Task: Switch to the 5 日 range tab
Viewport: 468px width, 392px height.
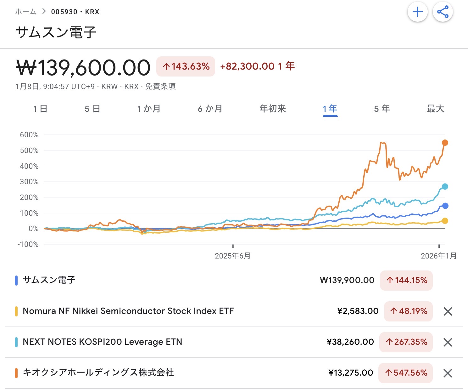Action: coord(92,109)
